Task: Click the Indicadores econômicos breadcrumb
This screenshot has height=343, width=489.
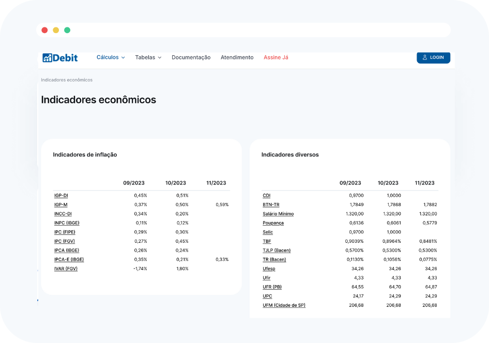Action: (x=67, y=80)
